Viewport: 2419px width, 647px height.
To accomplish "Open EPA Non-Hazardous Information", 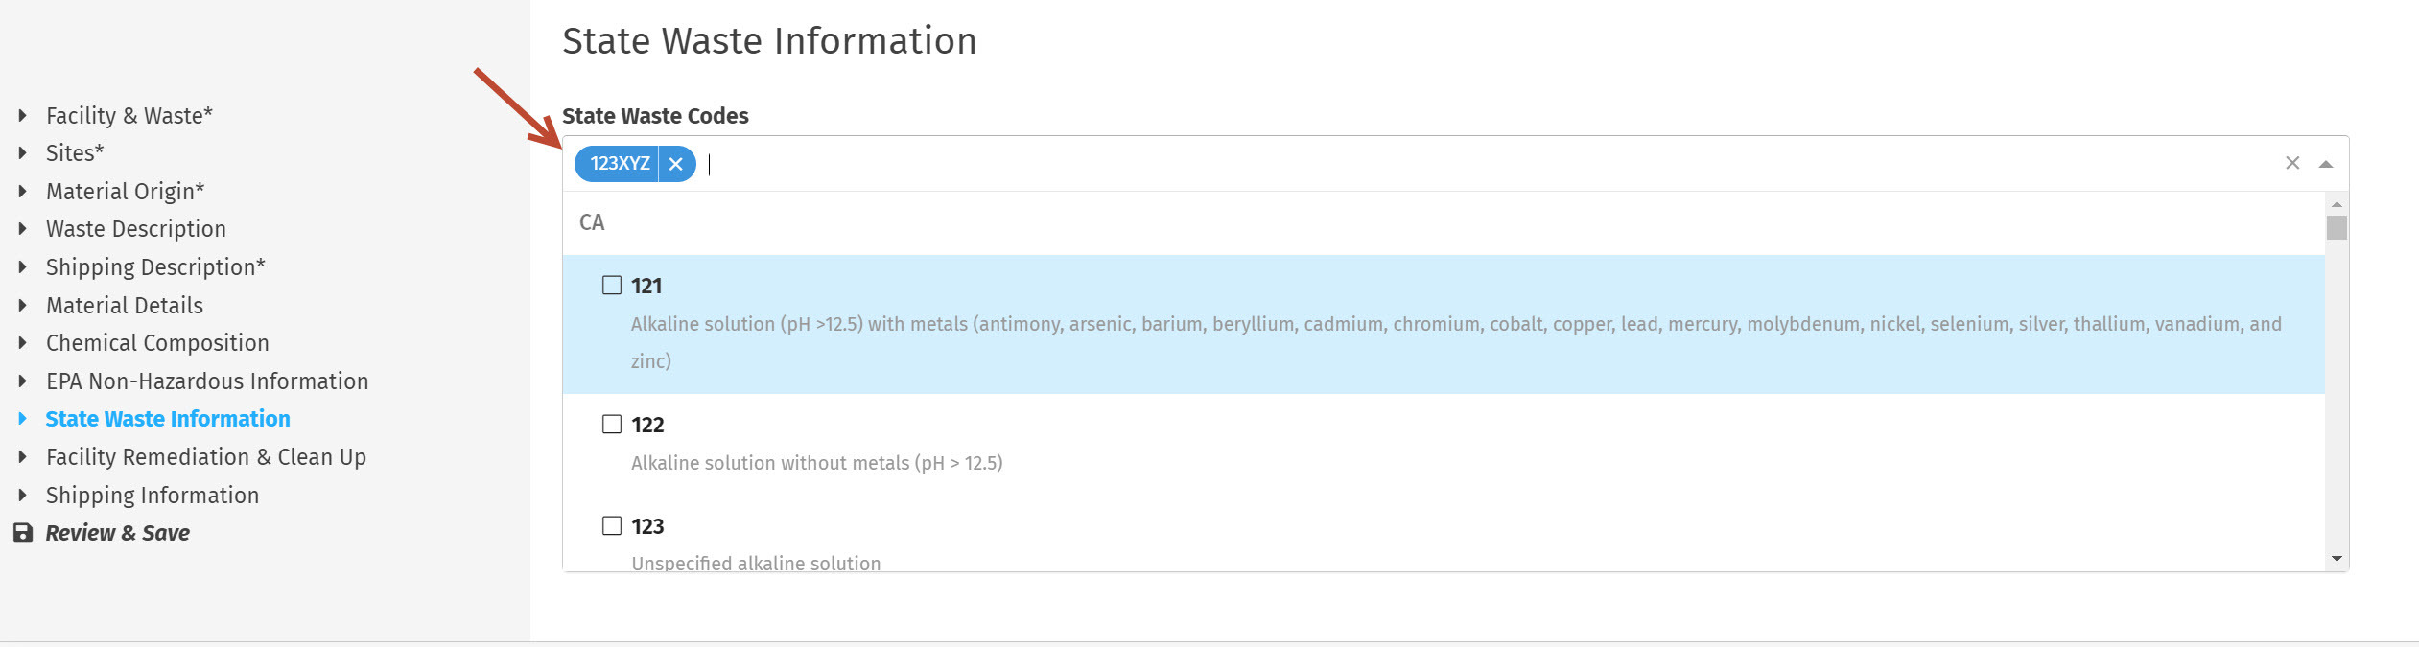I will click(x=206, y=381).
